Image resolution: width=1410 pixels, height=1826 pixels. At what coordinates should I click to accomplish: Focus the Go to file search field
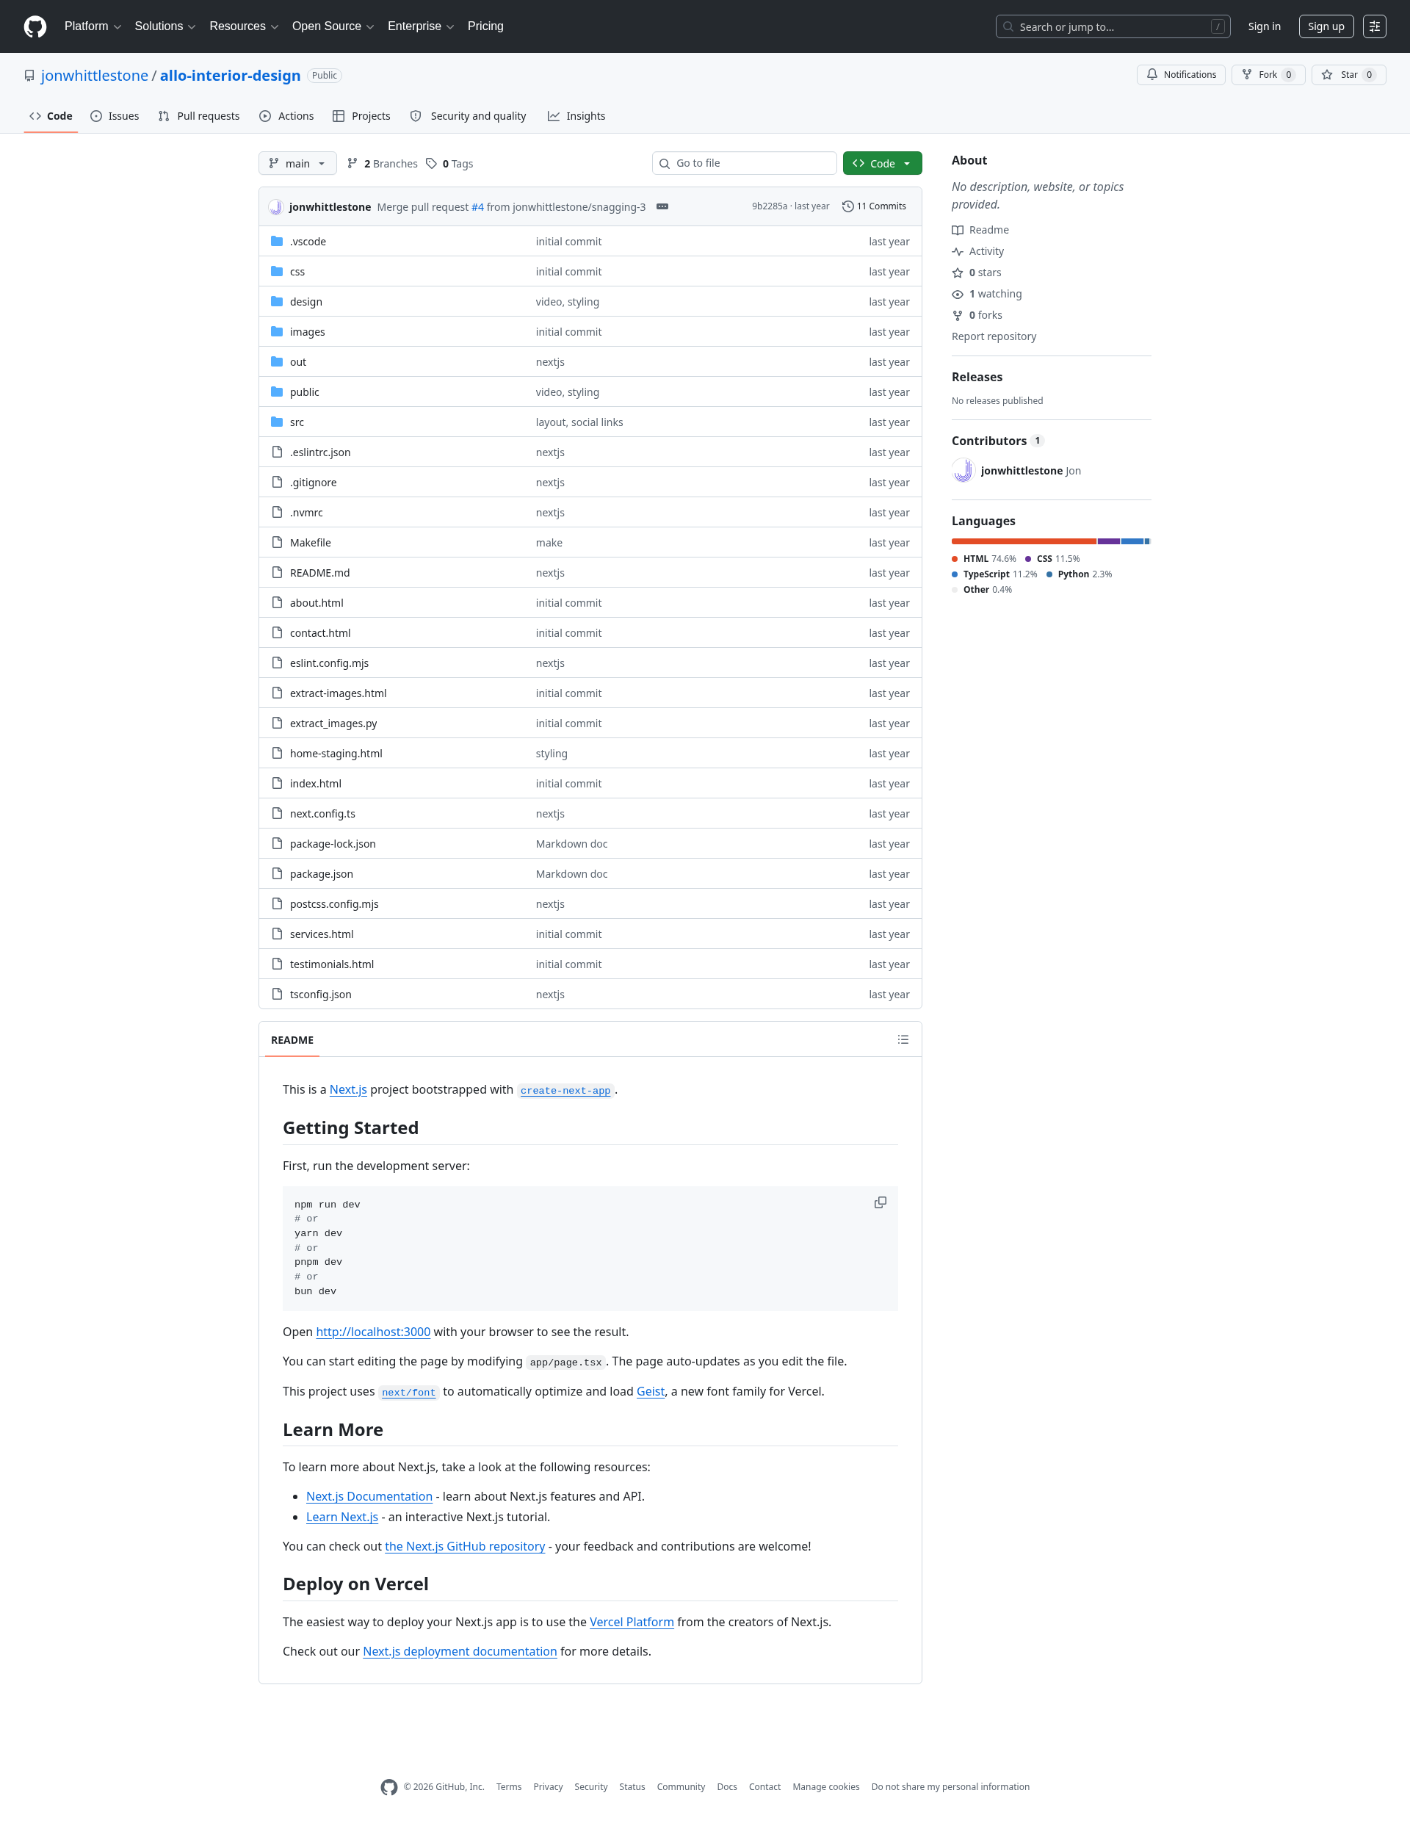click(x=744, y=163)
